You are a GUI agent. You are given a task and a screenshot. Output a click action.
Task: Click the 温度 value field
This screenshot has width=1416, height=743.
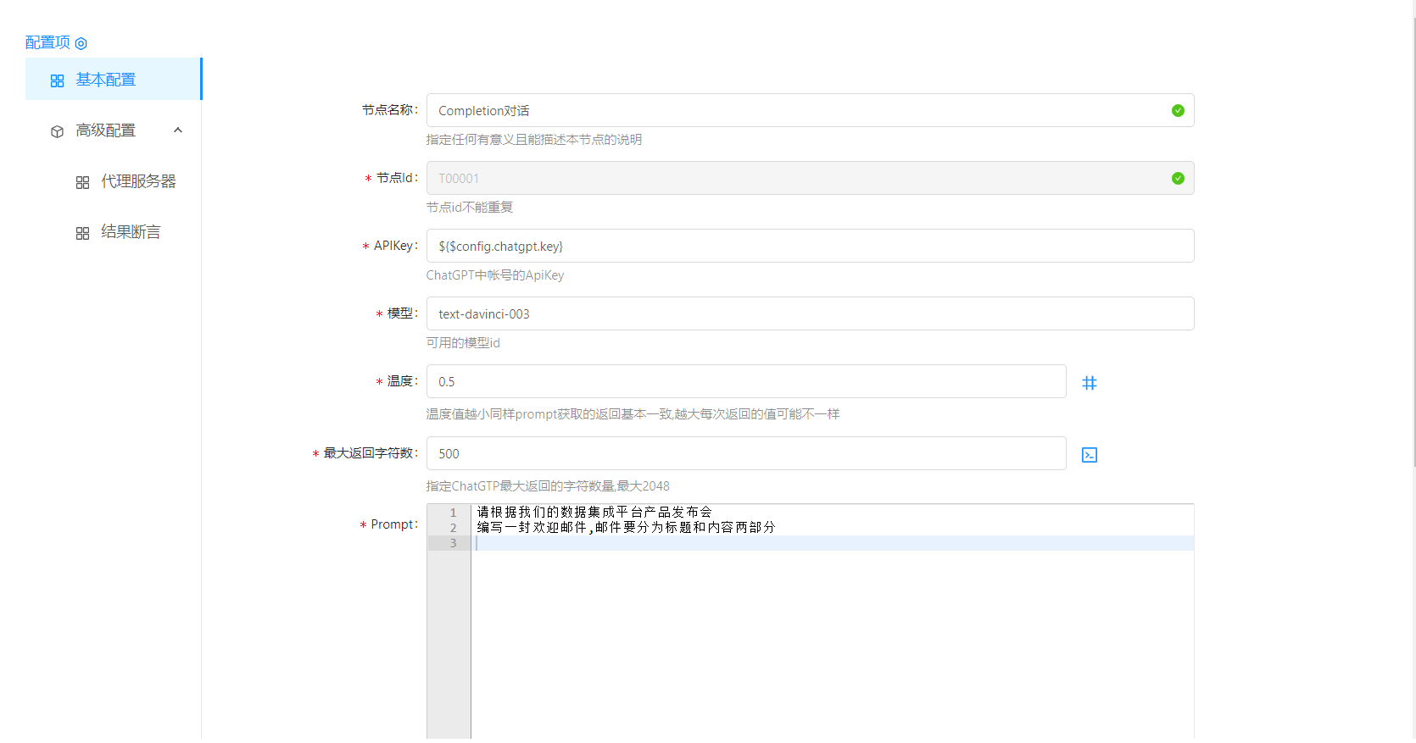pos(746,381)
